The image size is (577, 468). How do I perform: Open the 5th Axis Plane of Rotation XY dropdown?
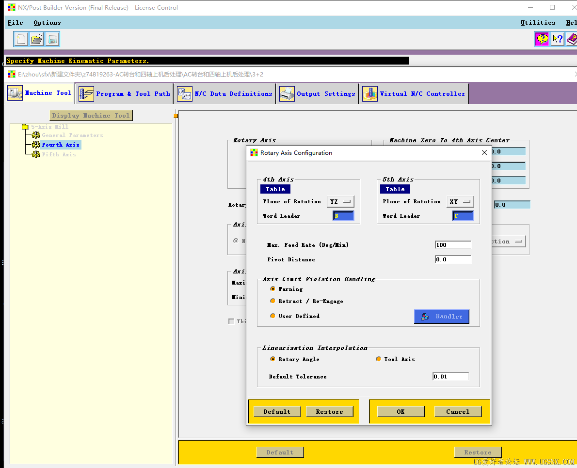(460, 201)
